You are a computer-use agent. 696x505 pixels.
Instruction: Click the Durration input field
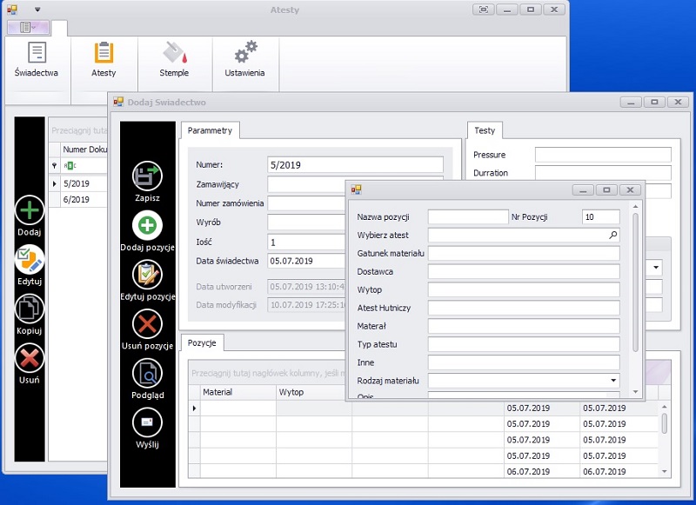[x=603, y=173]
